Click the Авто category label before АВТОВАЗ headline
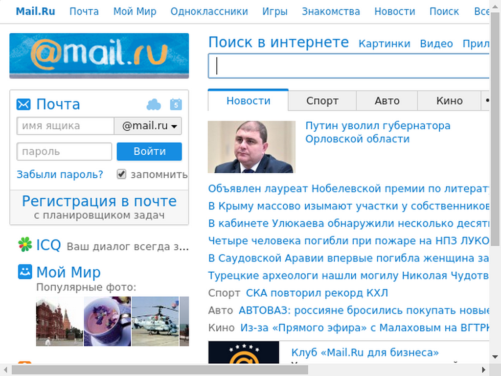The width and height of the screenshot is (501, 376). point(221,310)
